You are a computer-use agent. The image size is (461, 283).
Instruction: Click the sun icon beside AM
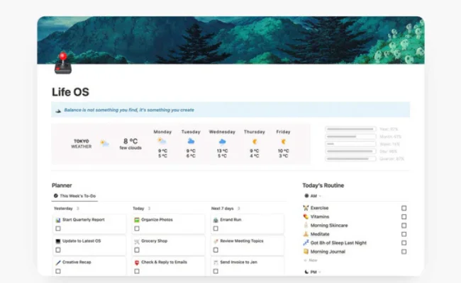pos(306,196)
